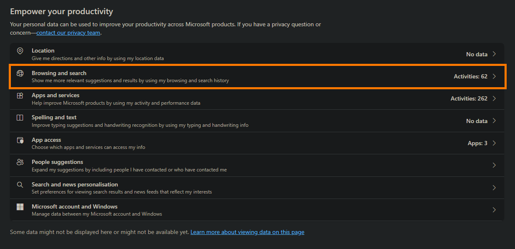
Task: Click No data in Spelling and text row
Action: pos(477,121)
